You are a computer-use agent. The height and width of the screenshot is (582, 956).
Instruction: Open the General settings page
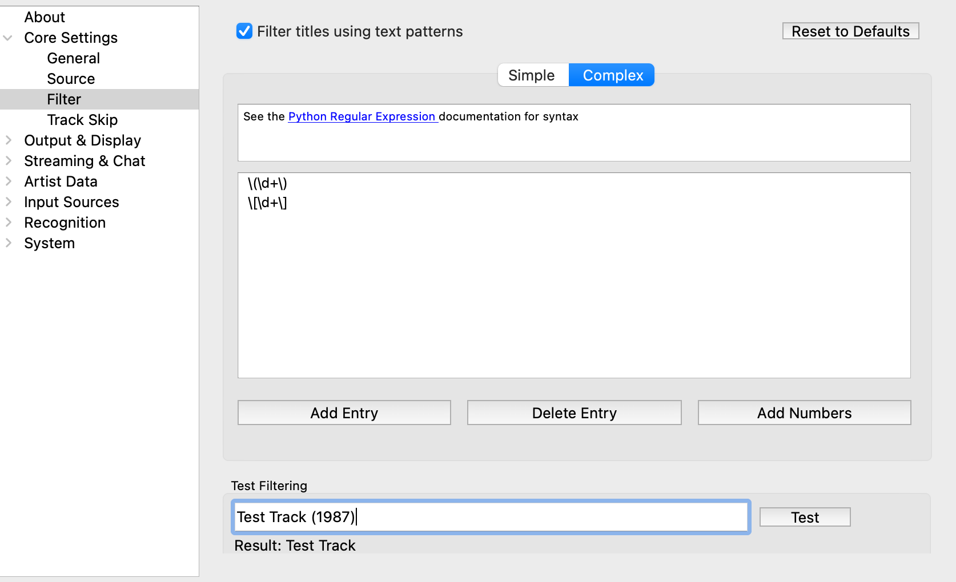73,58
